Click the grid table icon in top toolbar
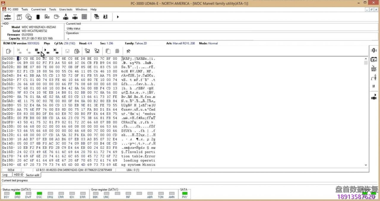The height and width of the screenshot is (201, 380). pos(84,17)
